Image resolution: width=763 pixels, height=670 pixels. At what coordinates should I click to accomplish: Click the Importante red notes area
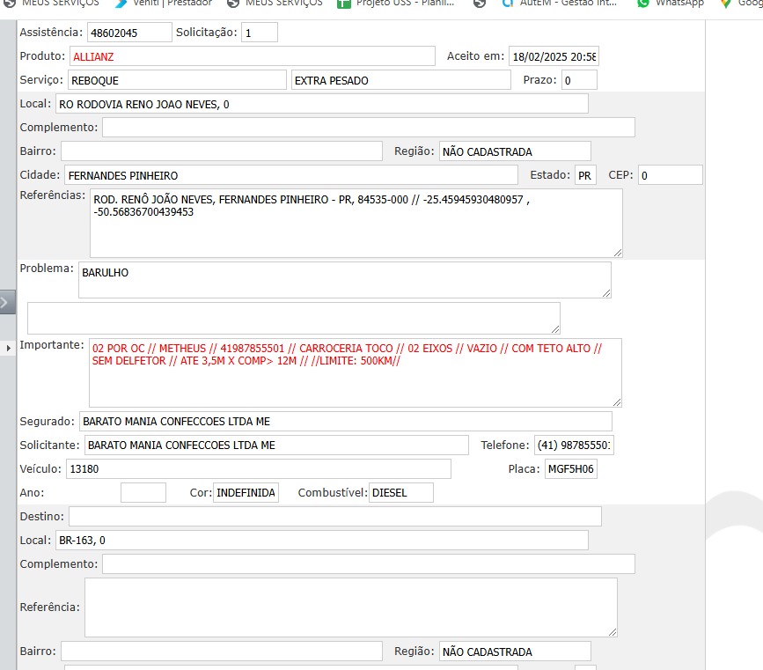[356, 373]
